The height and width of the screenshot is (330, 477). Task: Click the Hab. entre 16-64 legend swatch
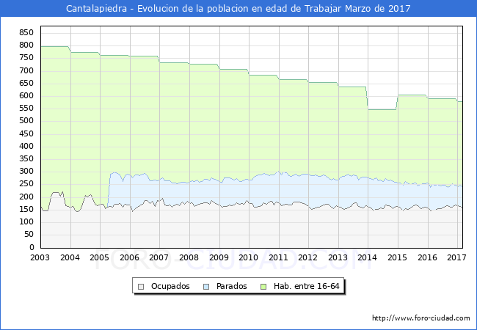[263, 287]
